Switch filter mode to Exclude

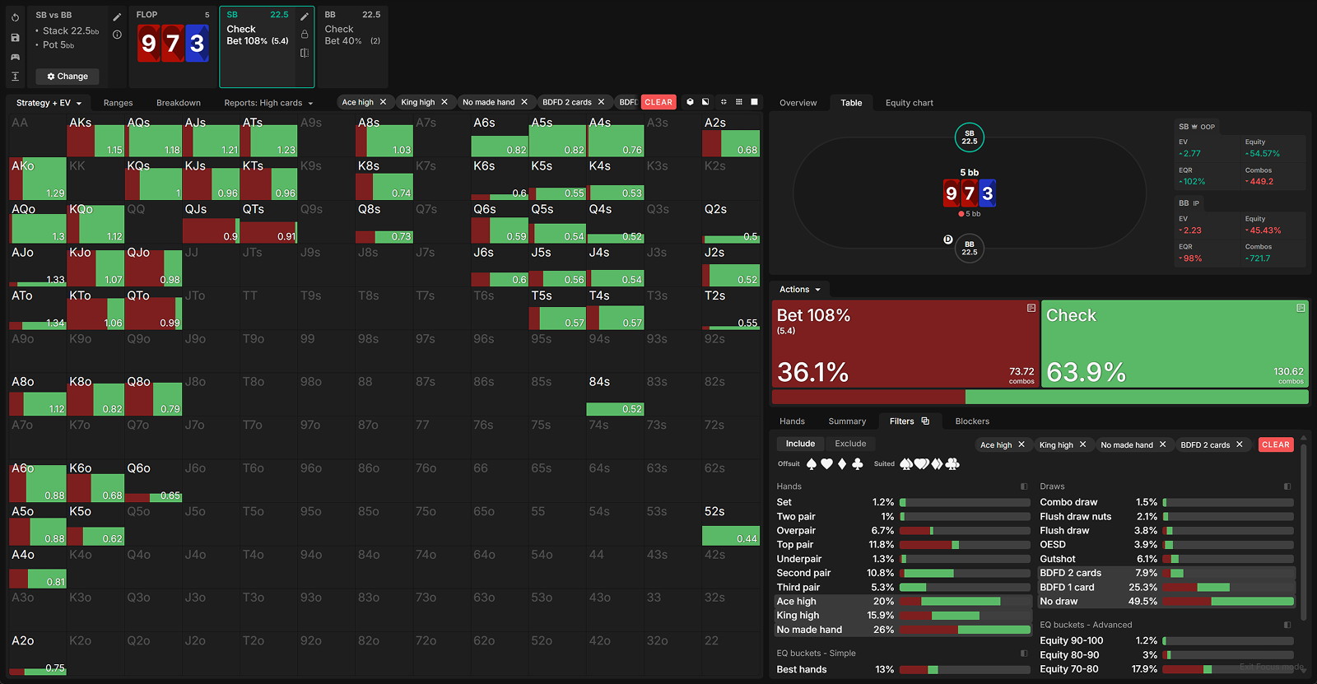click(850, 444)
